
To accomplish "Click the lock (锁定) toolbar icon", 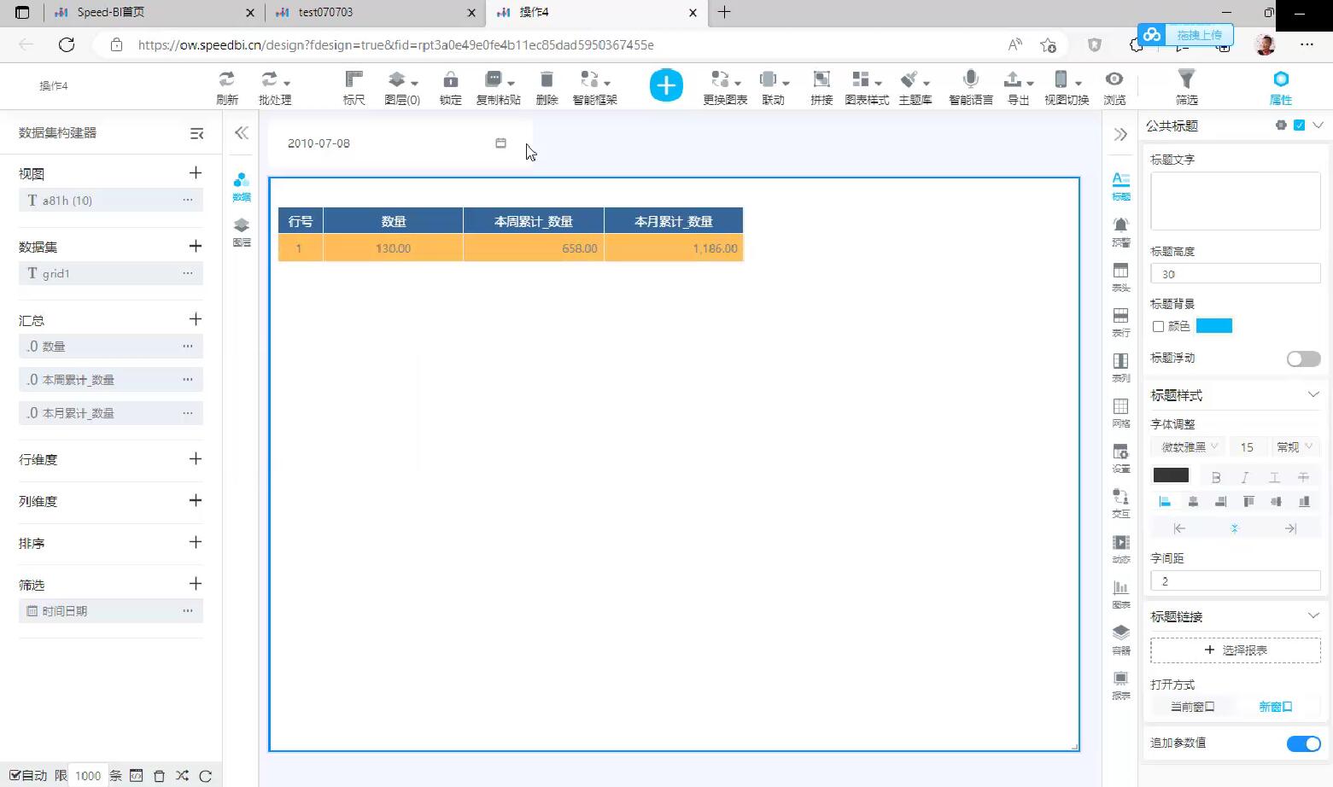I will 450,80.
